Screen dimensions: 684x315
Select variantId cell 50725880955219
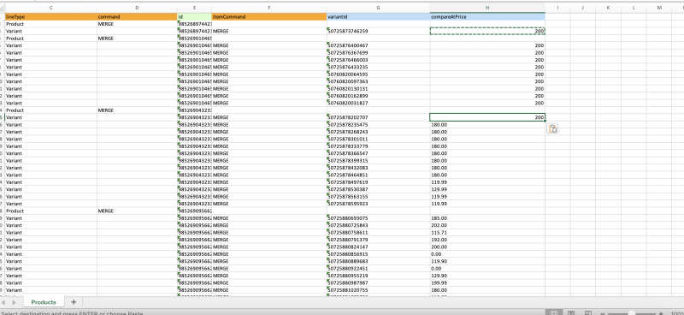click(378, 276)
